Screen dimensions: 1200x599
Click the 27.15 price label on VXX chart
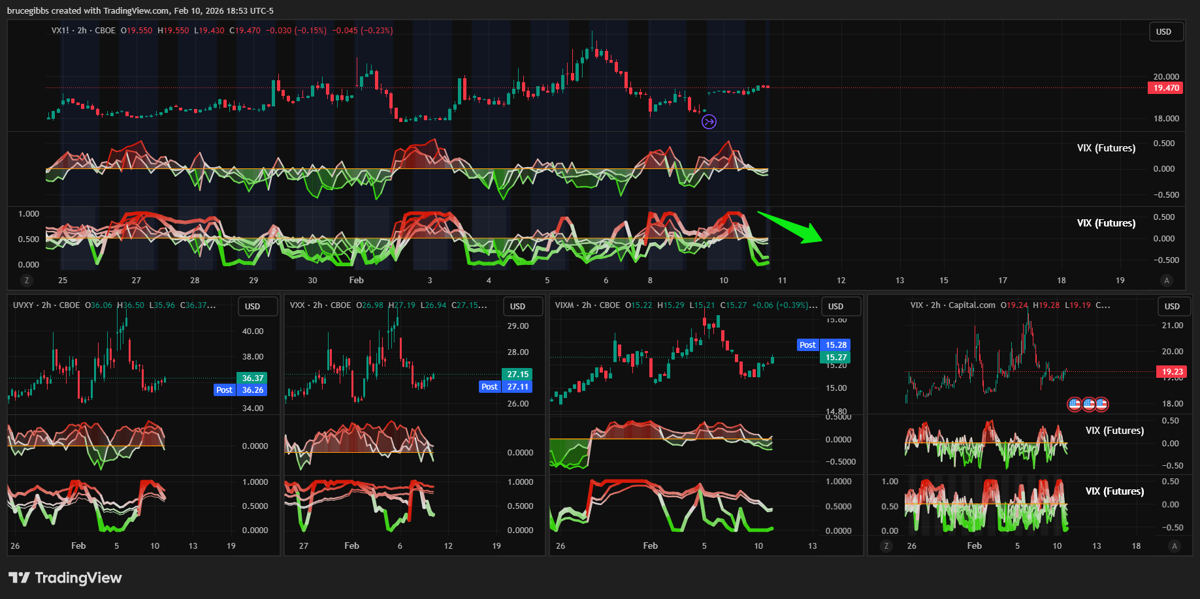517,375
